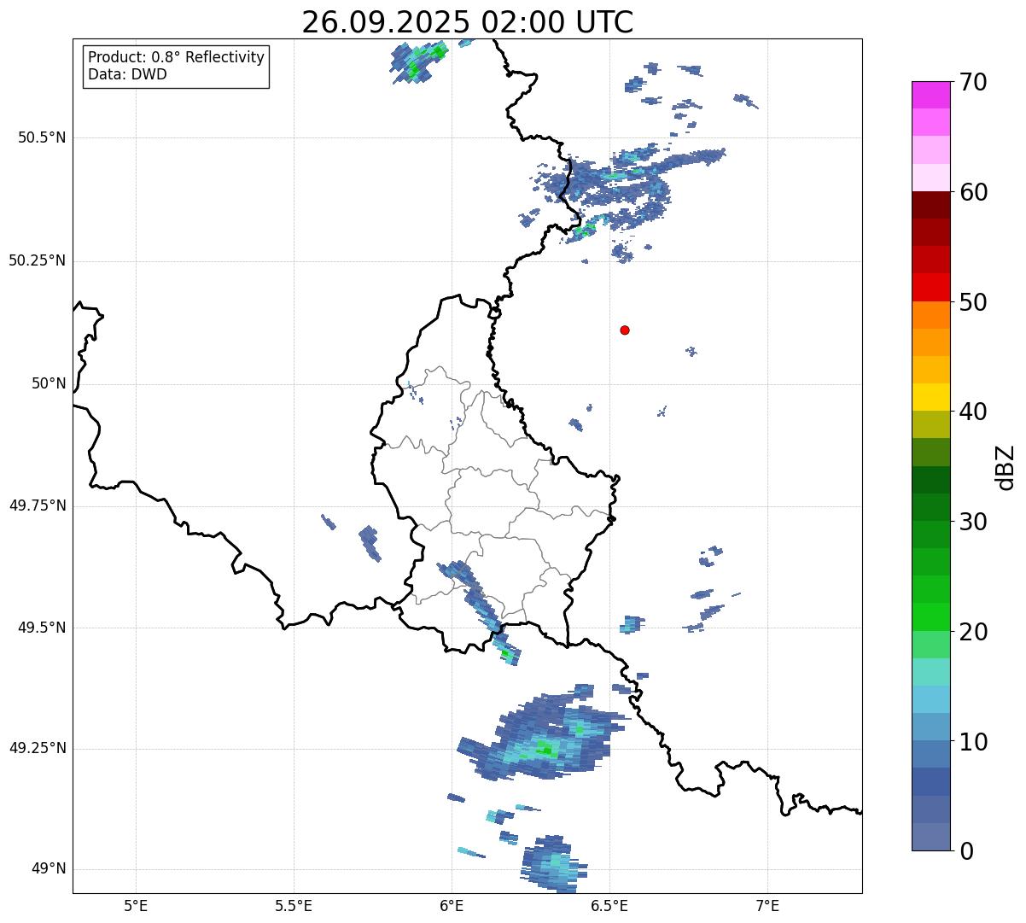
Task: Click the 49°N latitude label
Action: pyautogui.click(x=49, y=869)
